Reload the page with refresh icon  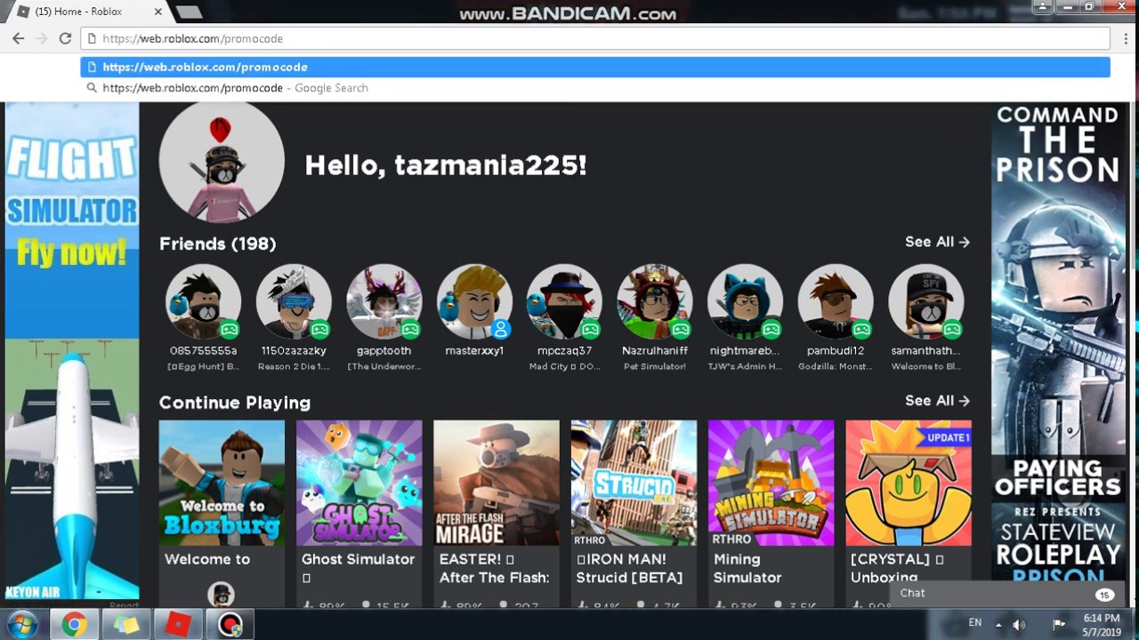pyautogui.click(x=65, y=39)
